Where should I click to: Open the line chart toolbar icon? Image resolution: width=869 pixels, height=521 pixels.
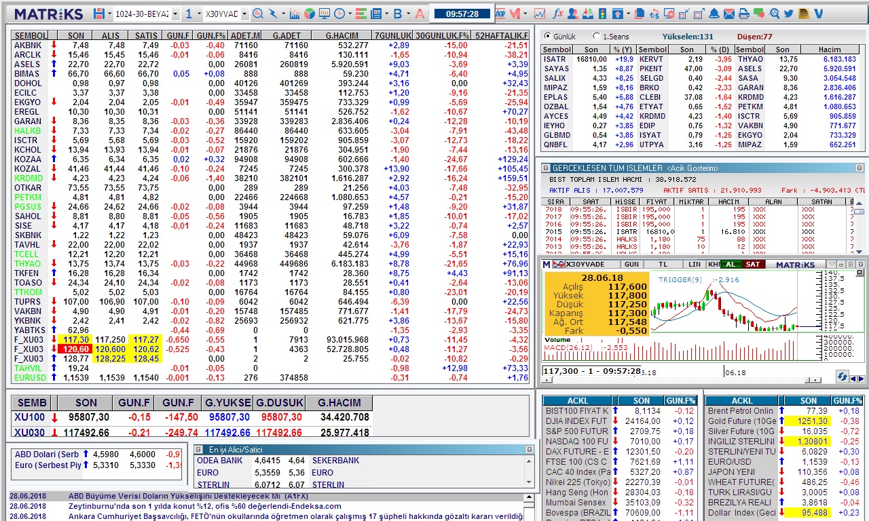click(540, 14)
